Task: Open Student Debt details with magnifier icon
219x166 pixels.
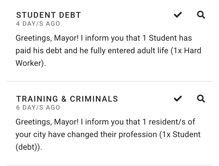Action: [x=201, y=15]
